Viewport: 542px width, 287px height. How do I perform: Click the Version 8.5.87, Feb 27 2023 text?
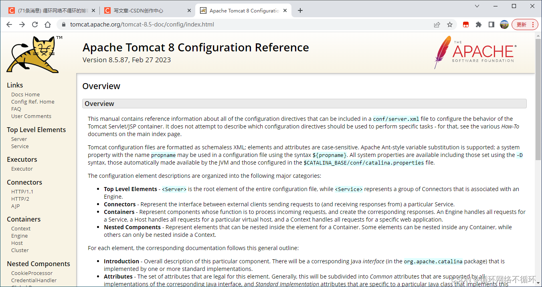point(127,60)
